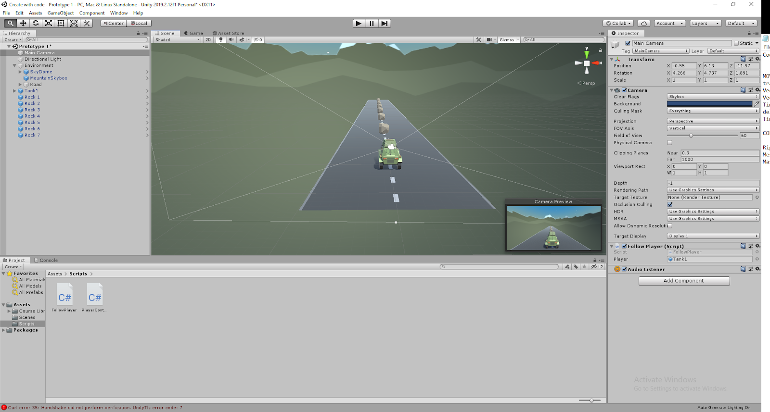Viewport: 770px width, 412px height.
Task: Pick Background color with eyedropper
Action: pos(757,103)
